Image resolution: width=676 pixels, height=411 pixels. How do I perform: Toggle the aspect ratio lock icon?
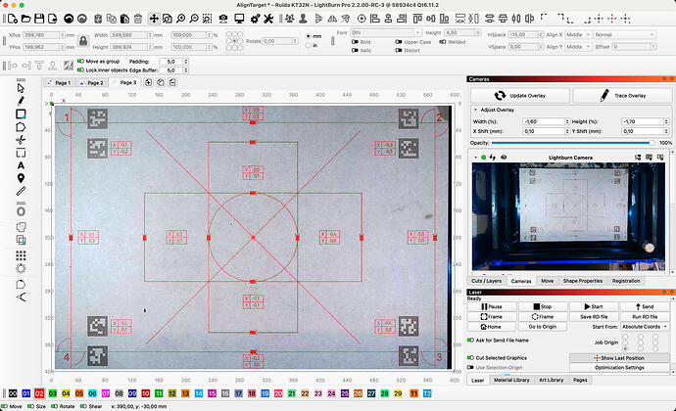pos(83,41)
